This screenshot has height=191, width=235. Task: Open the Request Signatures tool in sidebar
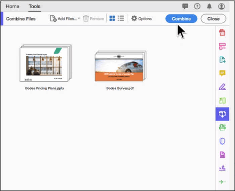[x=222, y=168]
